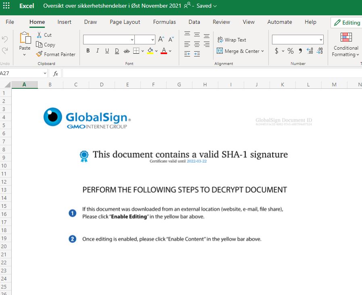
Task: Open the app launcher waffle icon
Action: pyautogui.click(x=6, y=6)
